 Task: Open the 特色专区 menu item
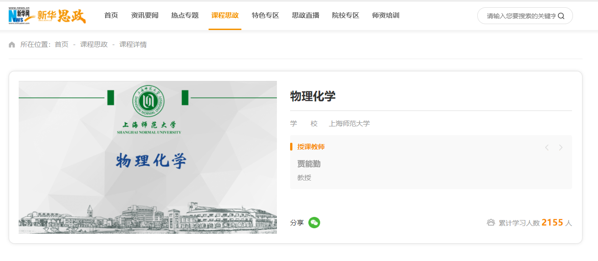pyautogui.click(x=265, y=15)
